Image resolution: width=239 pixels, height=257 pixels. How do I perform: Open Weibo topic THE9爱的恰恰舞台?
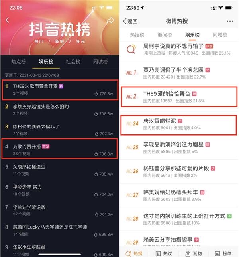pos(179,97)
